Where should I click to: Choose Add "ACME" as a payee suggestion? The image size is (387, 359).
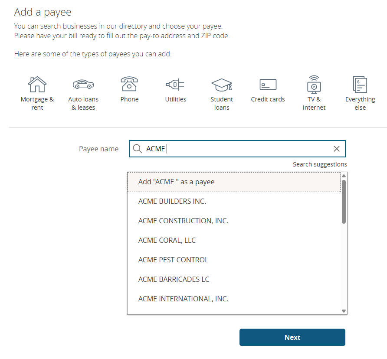coord(234,182)
